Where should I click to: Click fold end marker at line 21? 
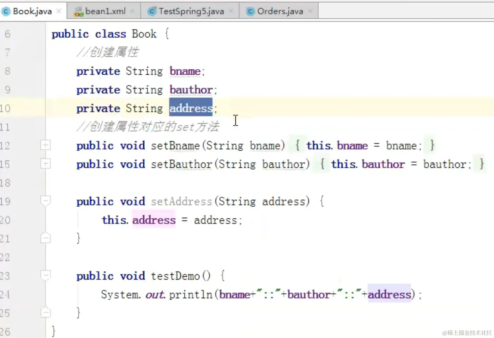45,238
